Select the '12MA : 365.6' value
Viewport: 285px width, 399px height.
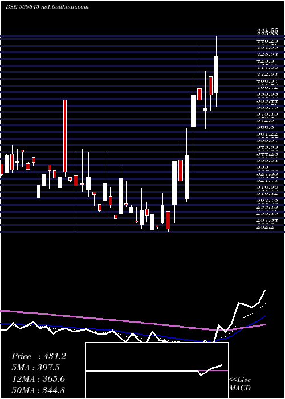(x=38, y=379)
